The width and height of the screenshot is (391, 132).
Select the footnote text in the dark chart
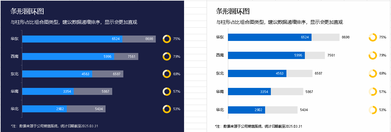tap(54, 126)
